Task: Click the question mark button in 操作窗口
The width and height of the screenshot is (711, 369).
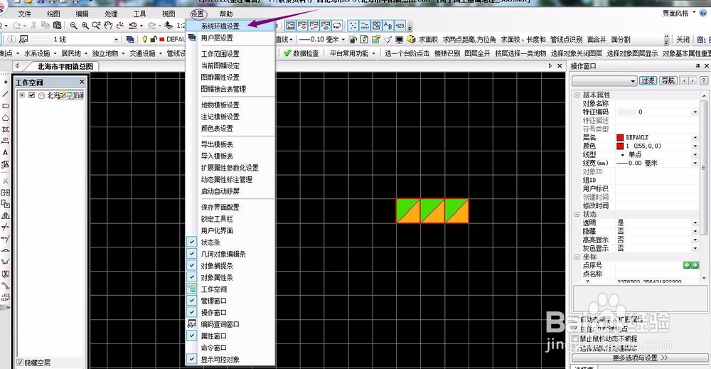Action: click(704, 80)
